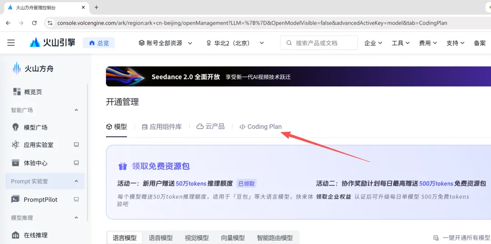Click the 概览页 grid icon
The image size is (491, 244).
tap(17, 92)
